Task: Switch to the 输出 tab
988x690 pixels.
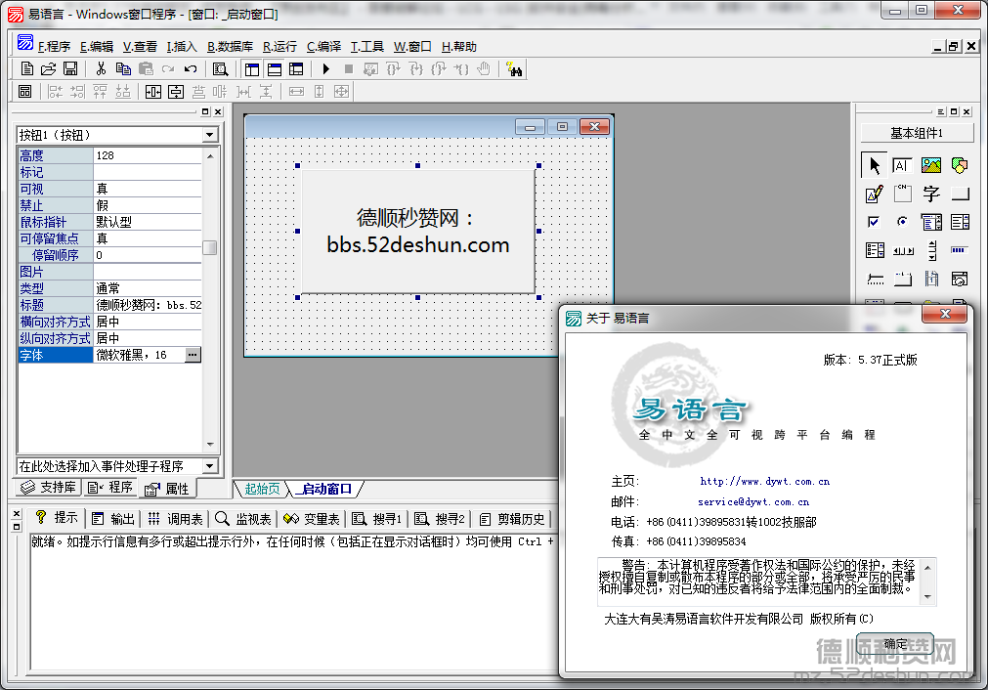Action: 113,519
